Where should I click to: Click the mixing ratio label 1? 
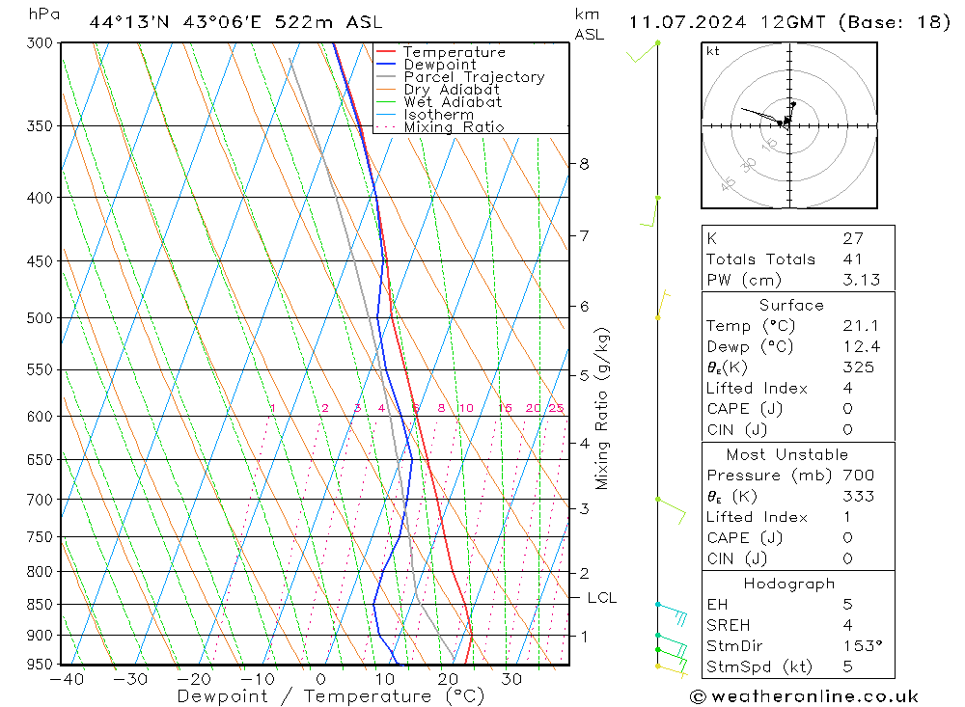pyautogui.click(x=273, y=408)
